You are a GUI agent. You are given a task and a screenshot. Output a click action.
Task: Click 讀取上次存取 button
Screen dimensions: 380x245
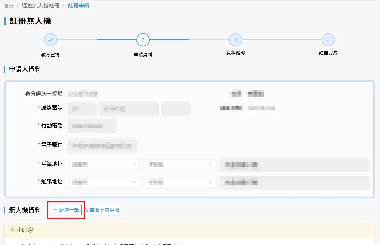[x=102, y=210]
